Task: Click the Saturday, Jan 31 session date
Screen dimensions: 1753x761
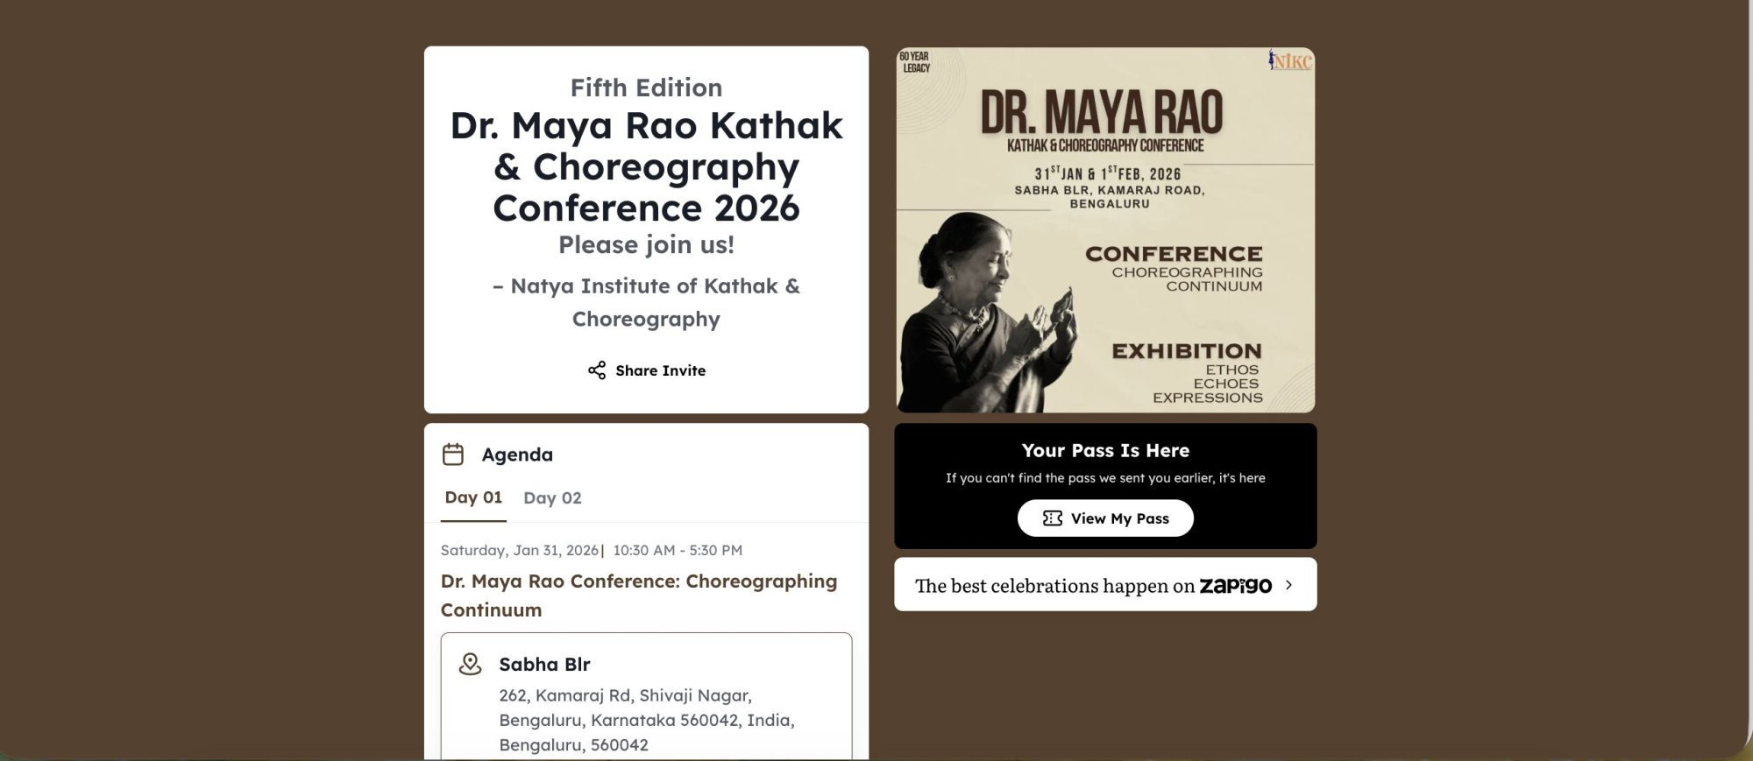Action: click(519, 550)
